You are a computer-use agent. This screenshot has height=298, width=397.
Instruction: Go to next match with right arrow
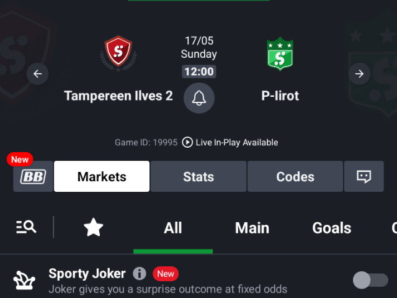[359, 74]
